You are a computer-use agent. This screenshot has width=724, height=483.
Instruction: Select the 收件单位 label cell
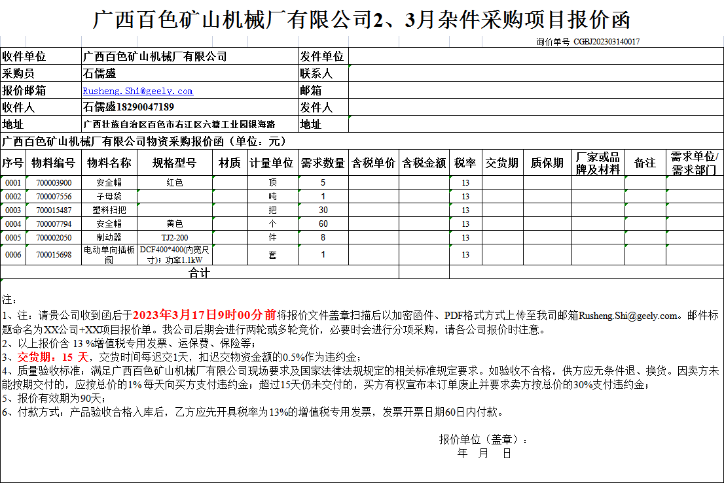tap(41, 56)
